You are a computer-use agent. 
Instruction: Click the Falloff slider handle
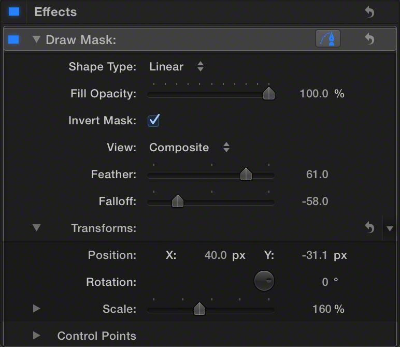coord(178,201)
